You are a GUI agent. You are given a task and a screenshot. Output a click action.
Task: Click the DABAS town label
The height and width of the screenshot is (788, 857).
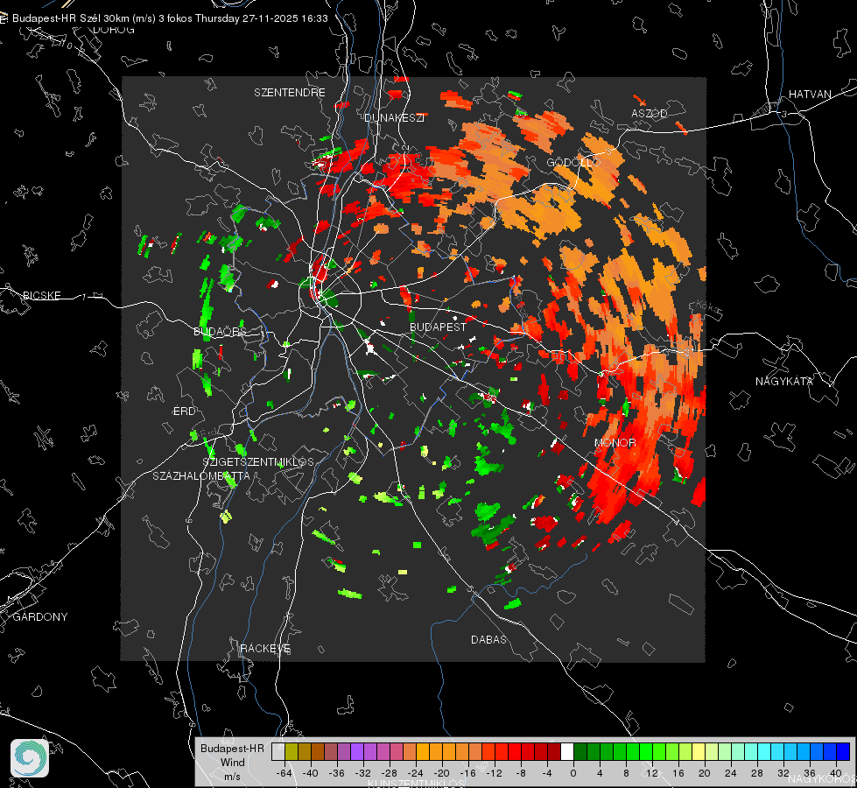[488, 639]
